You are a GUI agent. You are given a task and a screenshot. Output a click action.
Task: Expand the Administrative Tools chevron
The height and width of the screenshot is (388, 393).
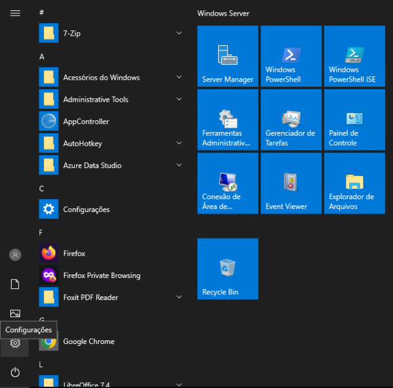pos(179,99)
